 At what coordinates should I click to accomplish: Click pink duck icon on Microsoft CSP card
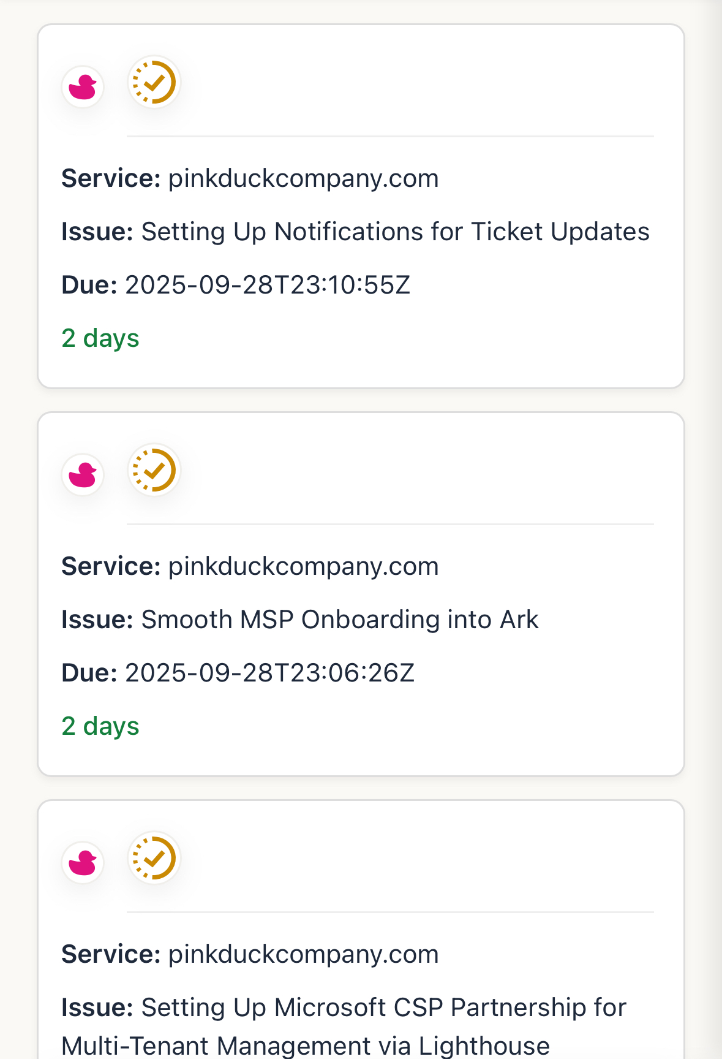pos(83,862)
